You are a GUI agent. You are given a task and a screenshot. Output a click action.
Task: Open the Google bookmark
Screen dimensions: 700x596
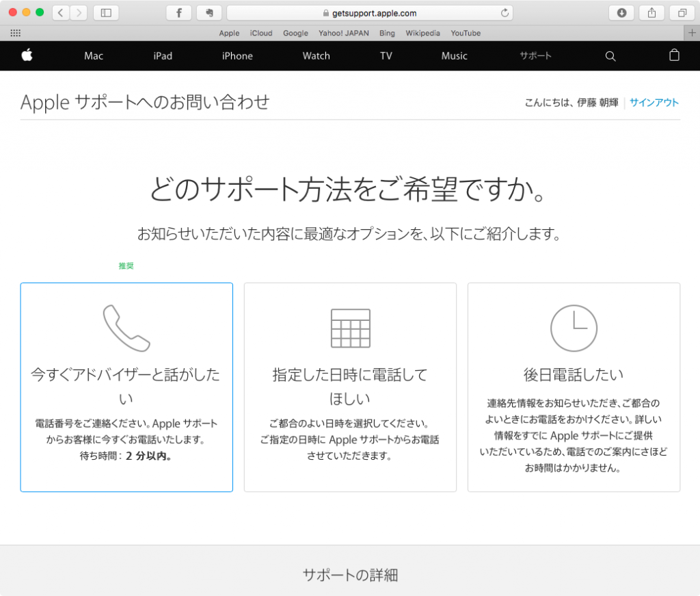295,33
